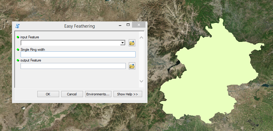The image size is (273, 131).
Task: Open the input Feature dropdown list
Action: pyautogui.click(x=123, y=43)
